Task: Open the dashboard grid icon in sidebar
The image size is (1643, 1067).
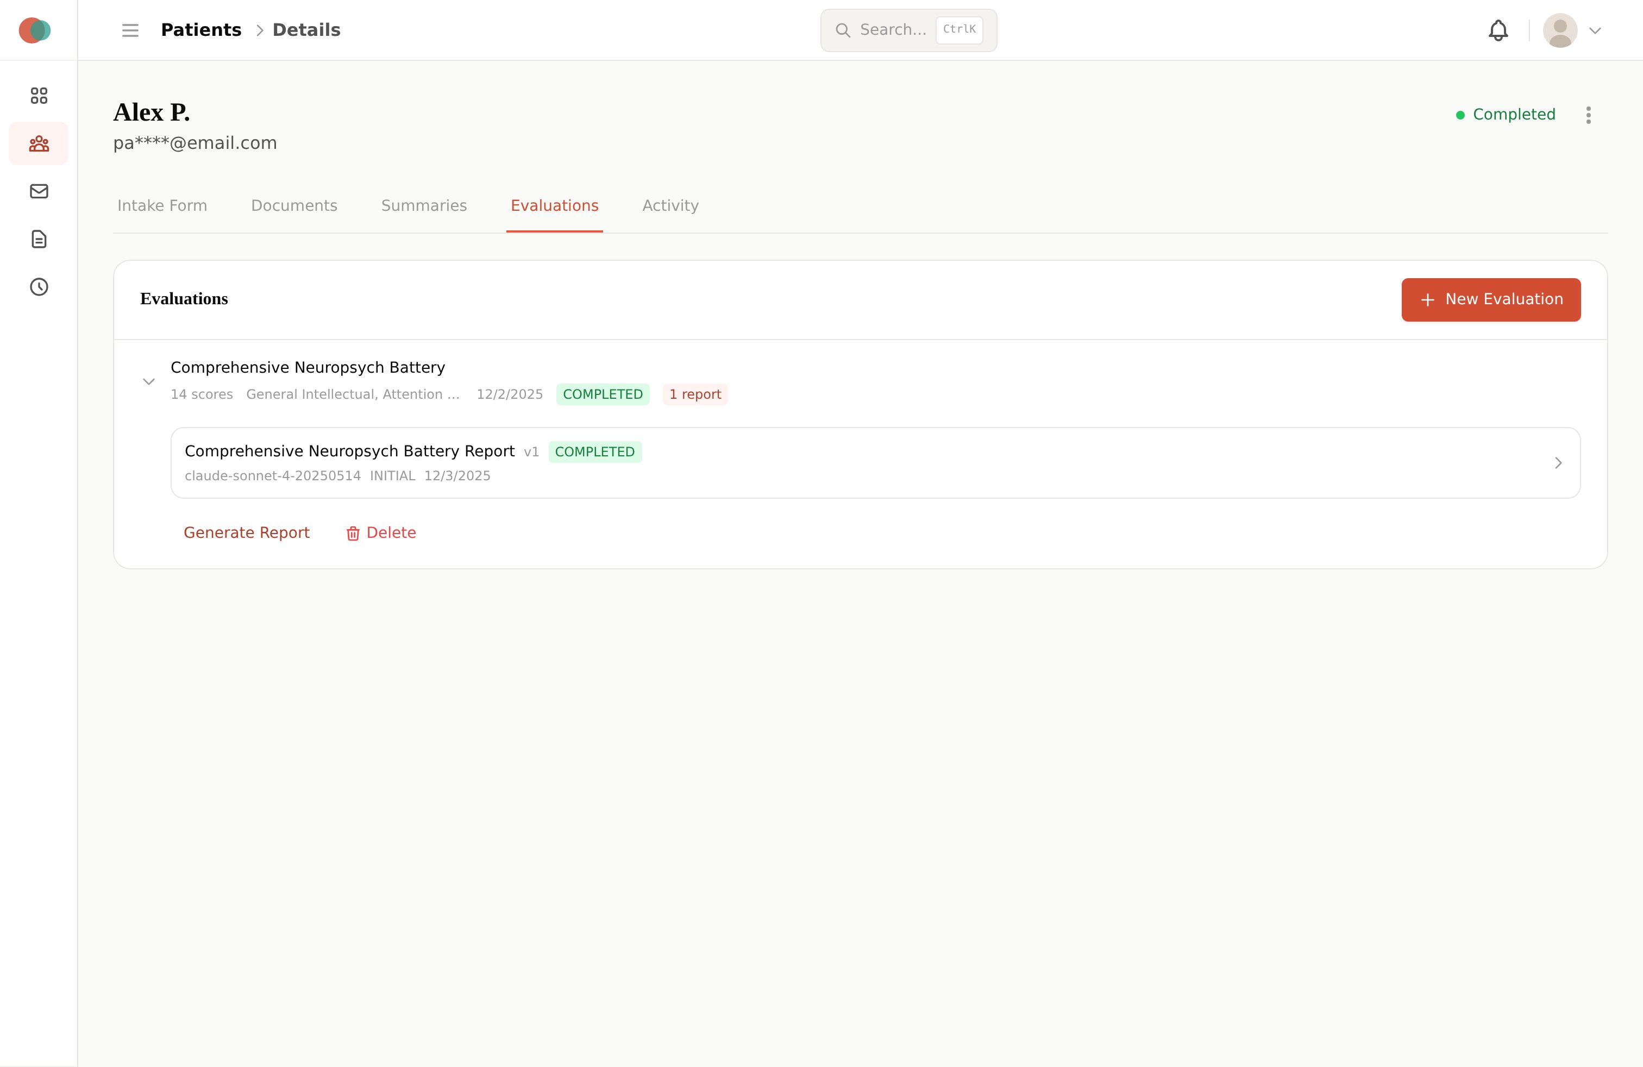Action: point(39,95)
